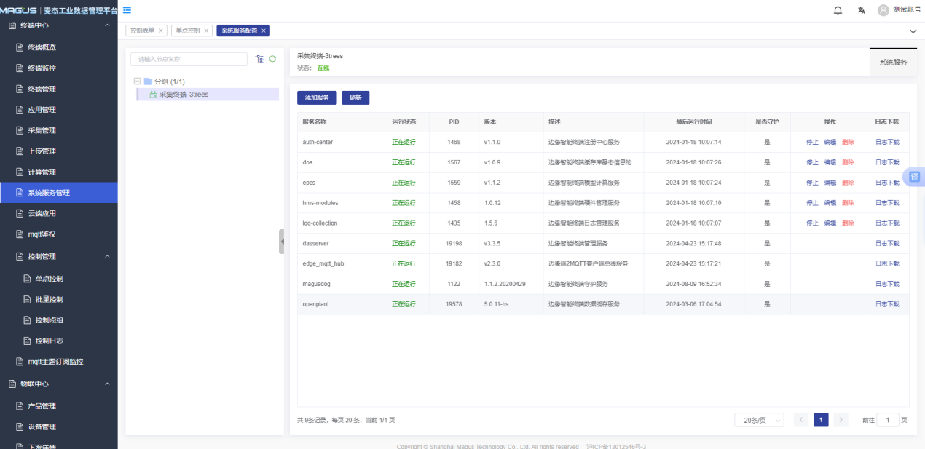The image size is (925, 449).
Task: Click the floating 译 translate badge
Action: click(x=914, y=177)
